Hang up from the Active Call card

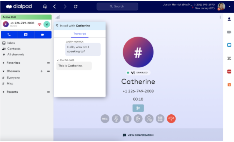[x=39, y=24]
